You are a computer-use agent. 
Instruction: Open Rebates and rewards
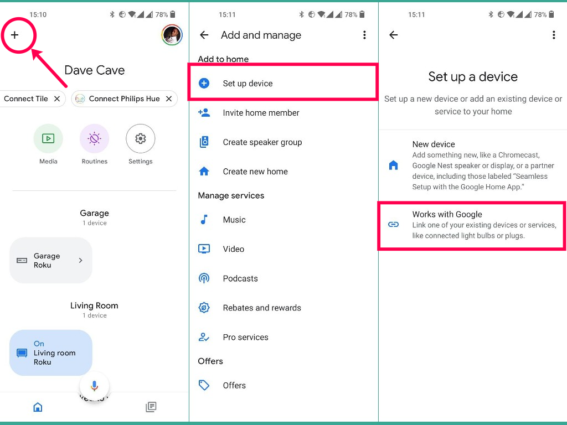pos(283,308)
